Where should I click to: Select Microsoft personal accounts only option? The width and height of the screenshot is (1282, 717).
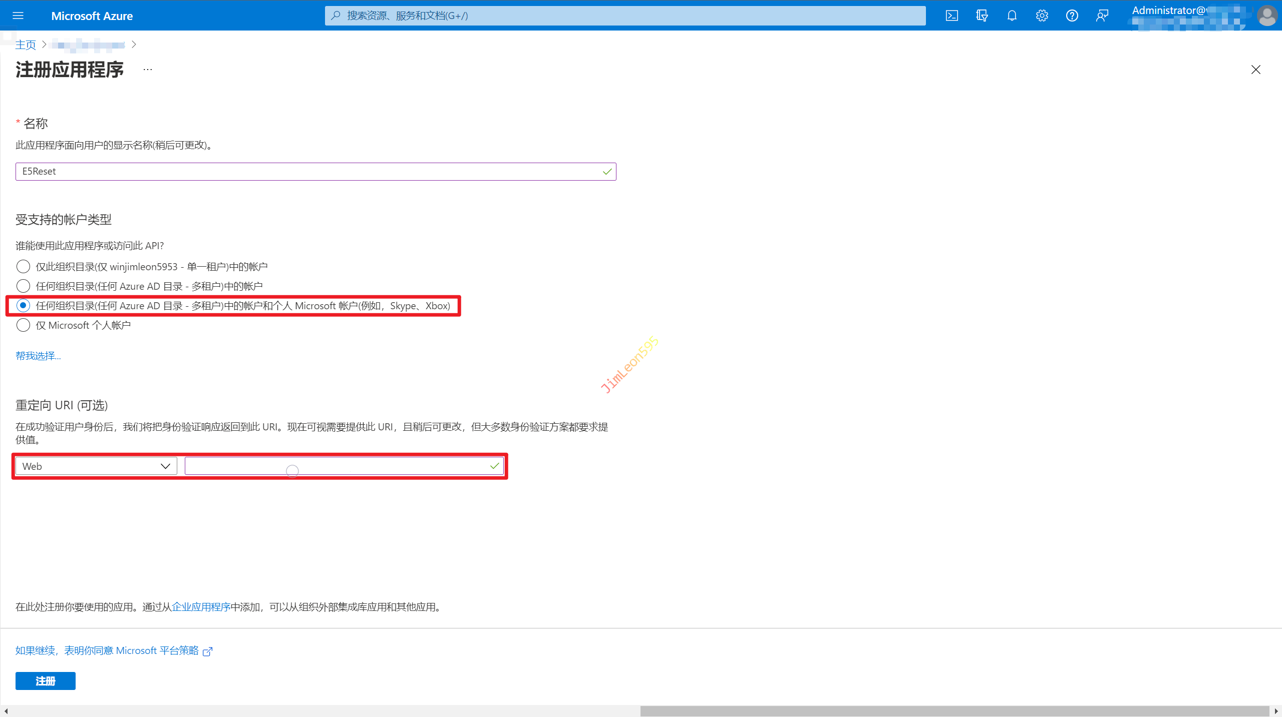(23, 325)
